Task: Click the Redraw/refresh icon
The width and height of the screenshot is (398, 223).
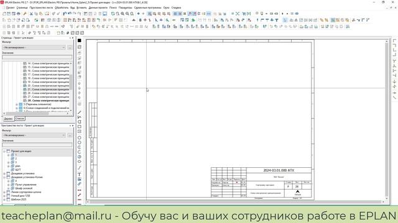Action: (x=113, y=14)
